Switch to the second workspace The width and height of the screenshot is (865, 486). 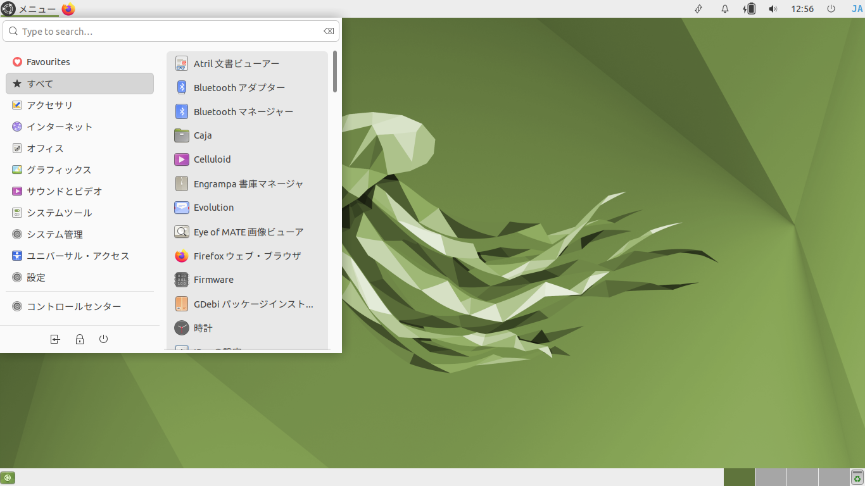coord(771,477)
